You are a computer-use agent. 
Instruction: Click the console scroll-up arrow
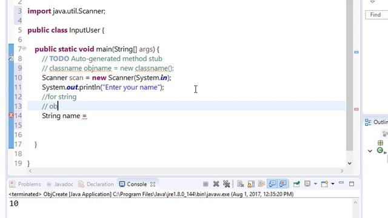(355, 203)
